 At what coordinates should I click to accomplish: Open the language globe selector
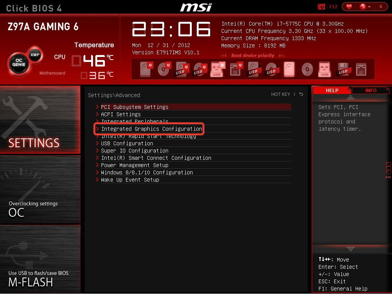pyautogui.click(x=365, y=6)
